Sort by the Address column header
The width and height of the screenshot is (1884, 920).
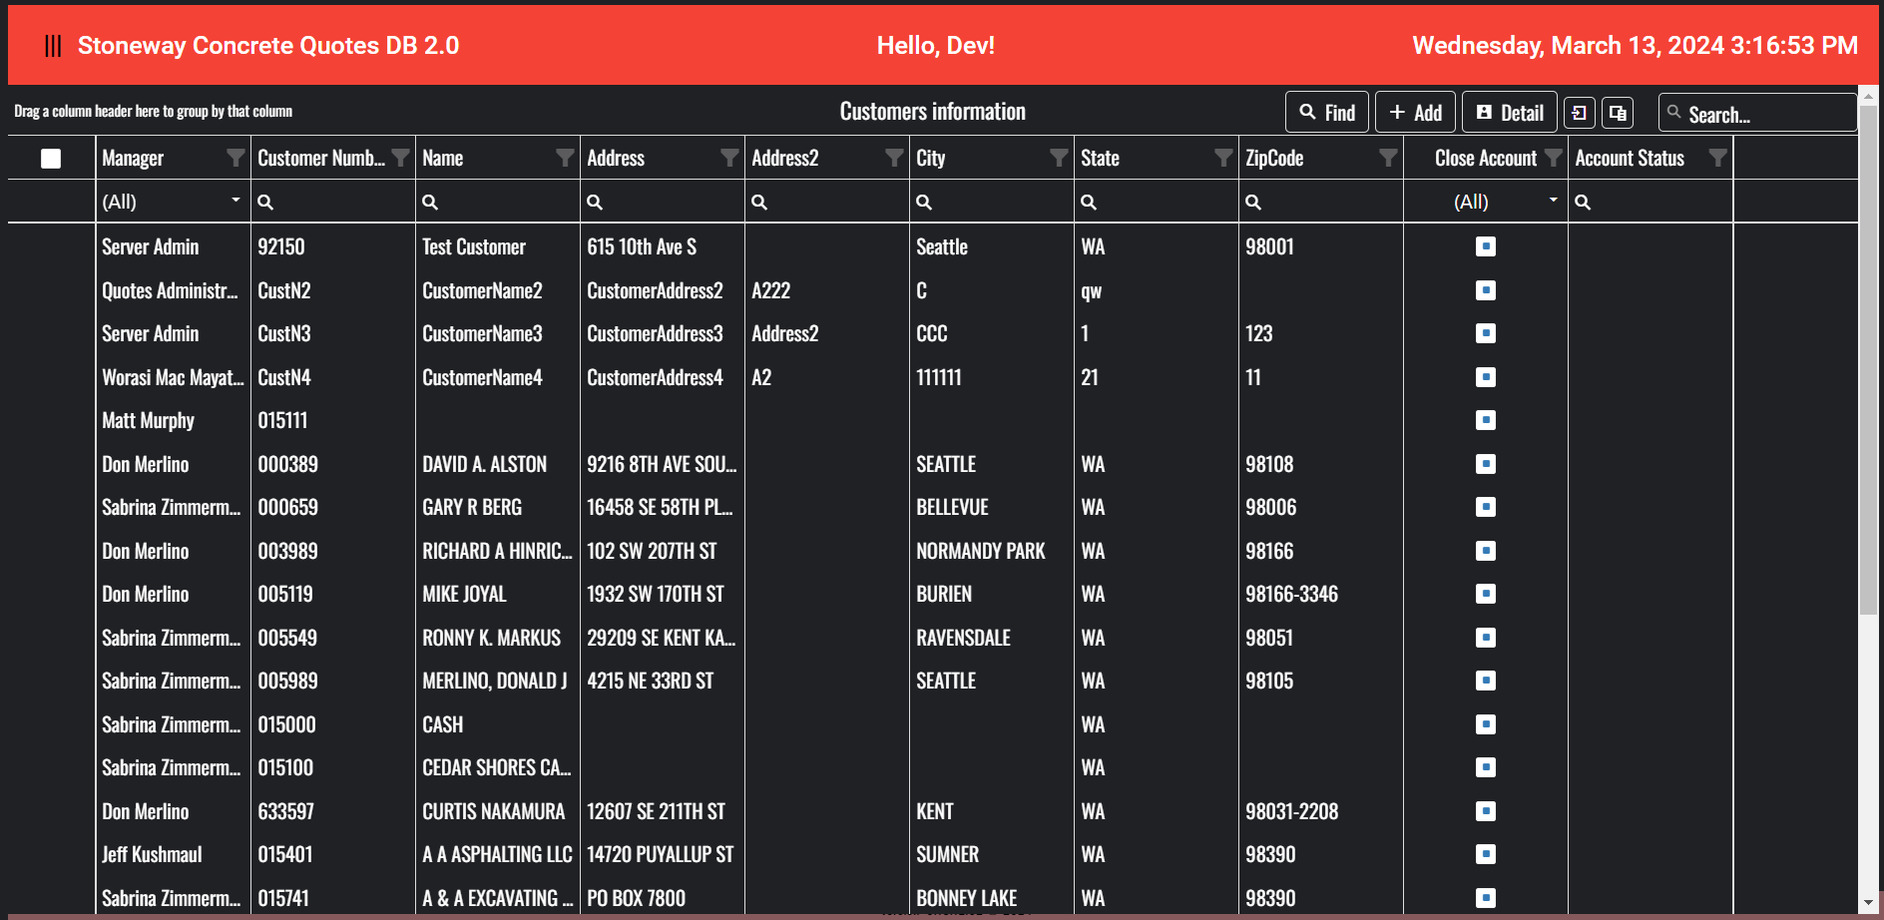tap(616, 158)
